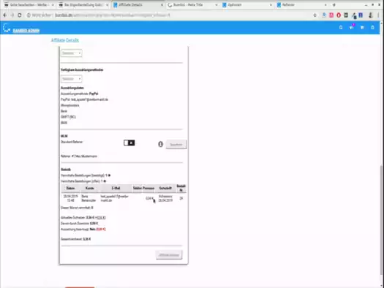
Task: Click the Speichern button in MLM section
Action: [176, 145]
